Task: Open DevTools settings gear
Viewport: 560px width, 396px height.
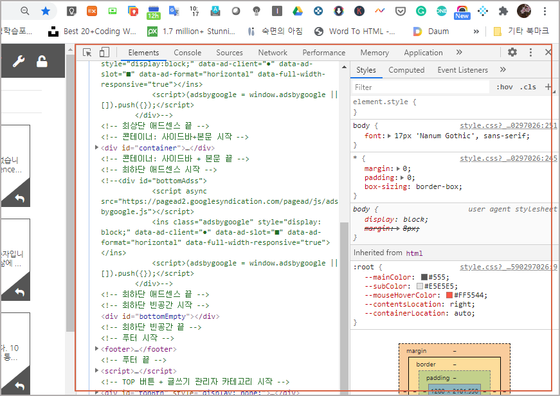Action: coord(512,52)
